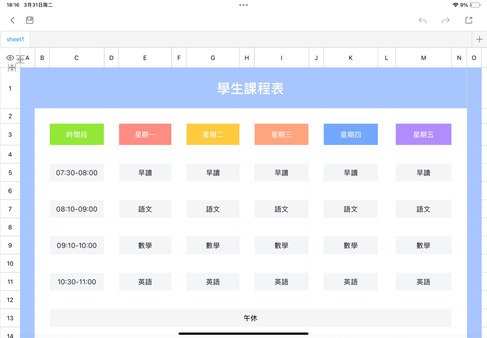Select column I header

point(282,58)
